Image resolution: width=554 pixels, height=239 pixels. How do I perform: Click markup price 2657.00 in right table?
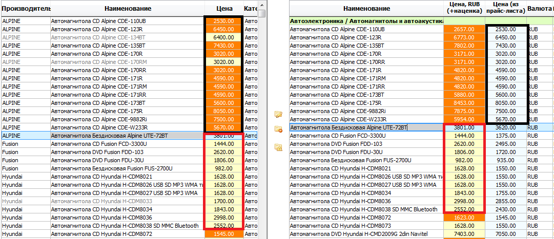click(x=465, y=29)
